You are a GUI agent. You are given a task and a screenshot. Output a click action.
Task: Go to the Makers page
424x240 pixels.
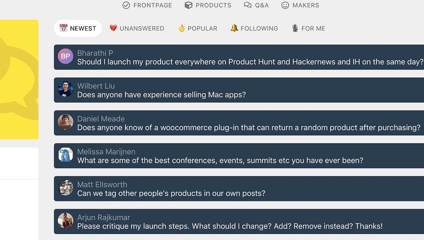coord(305,5)
